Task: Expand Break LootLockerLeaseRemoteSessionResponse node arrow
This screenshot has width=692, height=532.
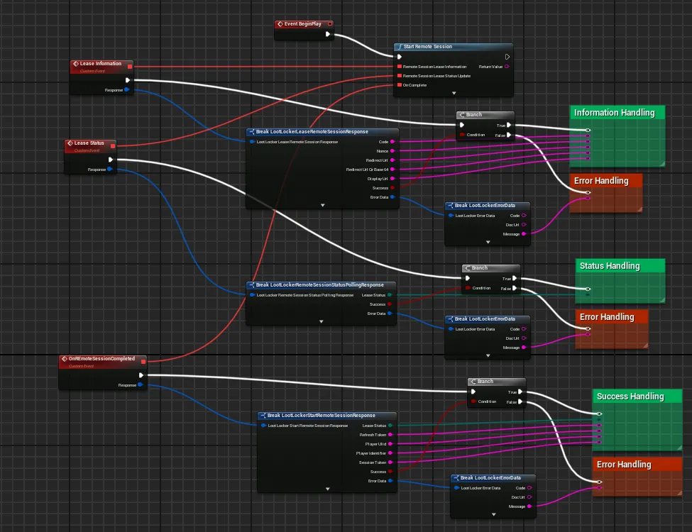Action: coord(323,205)
